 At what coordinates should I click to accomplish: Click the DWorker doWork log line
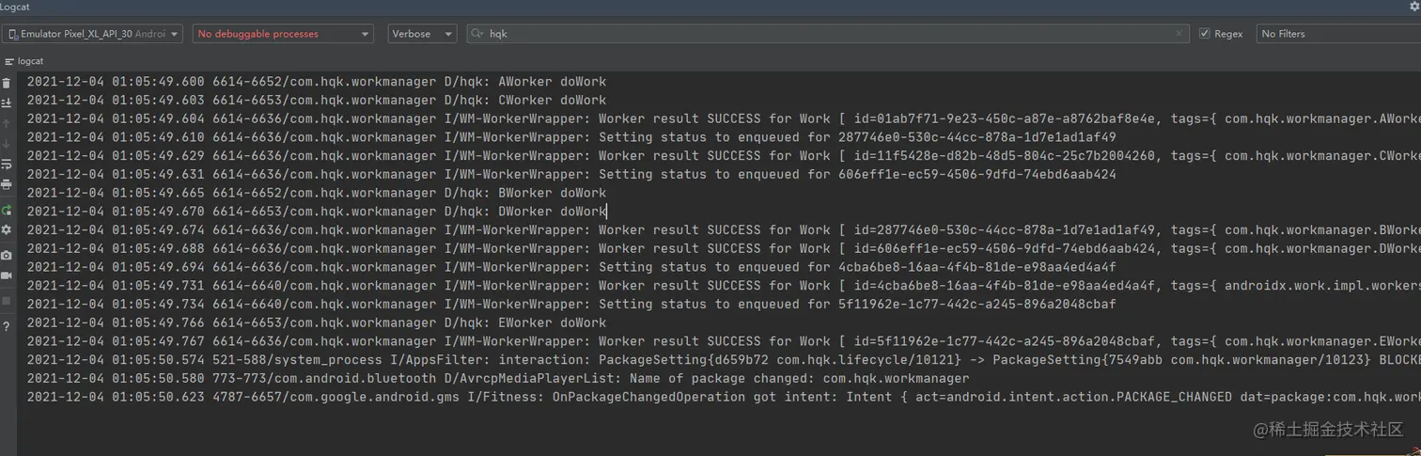pos(316,212)
